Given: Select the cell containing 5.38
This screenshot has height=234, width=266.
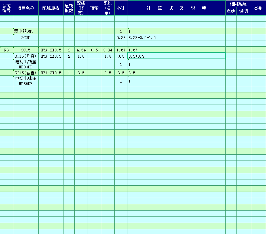Looking at the screenshot, I should click(121, 38).
